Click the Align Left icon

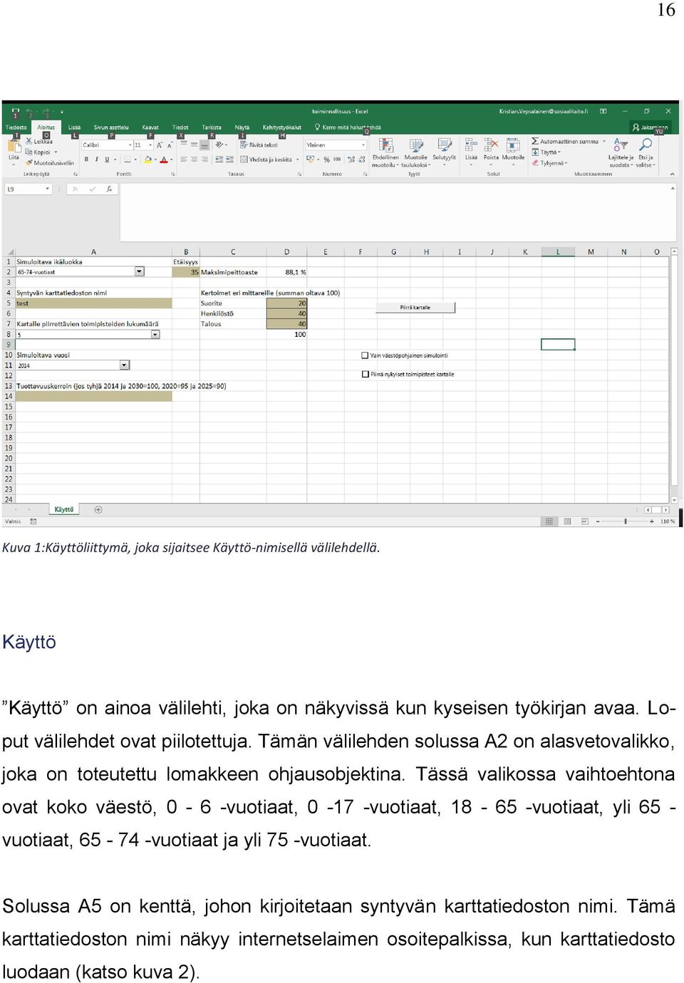coord(183,160)
